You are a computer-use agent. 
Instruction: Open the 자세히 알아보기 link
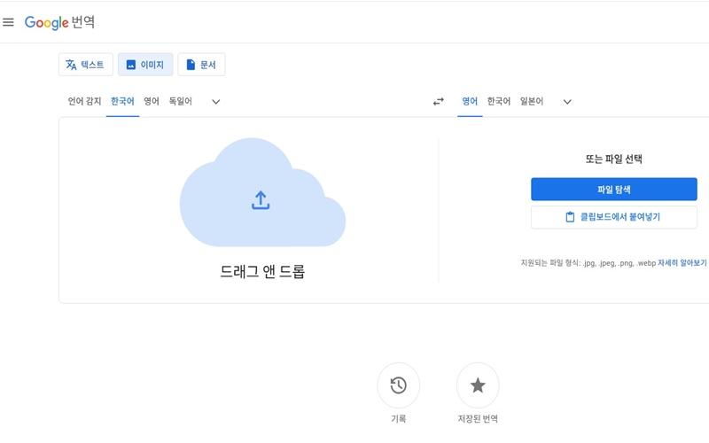682,262
